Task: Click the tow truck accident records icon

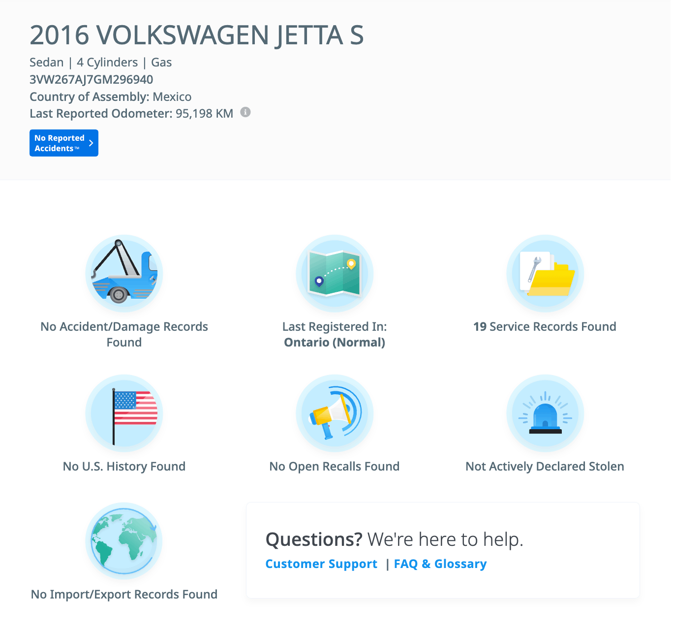Action: tap(124, 274)
